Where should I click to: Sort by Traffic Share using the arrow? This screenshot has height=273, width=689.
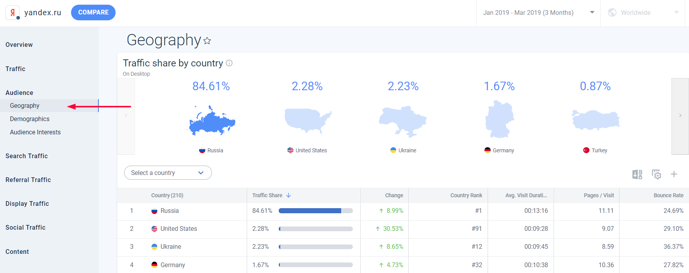pyautogui.click(x=288, y=195)
